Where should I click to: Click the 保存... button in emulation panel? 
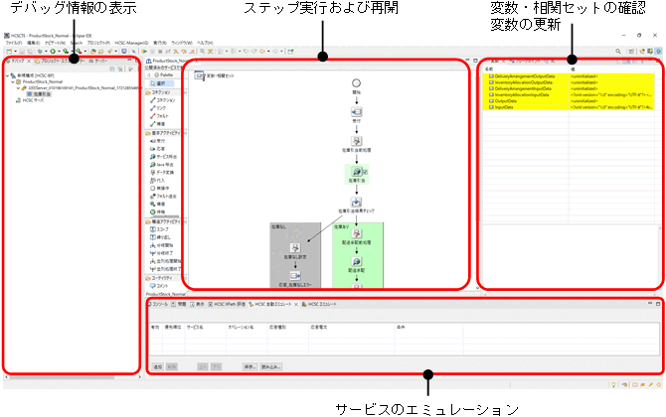coord(250,366)
